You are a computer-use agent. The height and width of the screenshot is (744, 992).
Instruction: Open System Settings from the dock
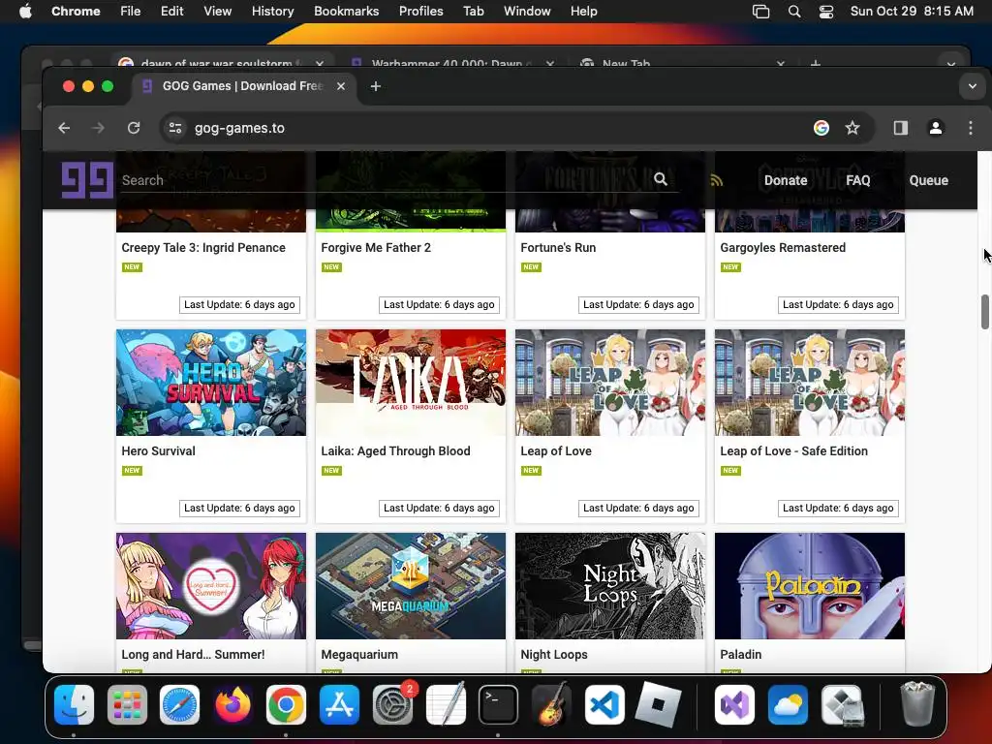393,705
